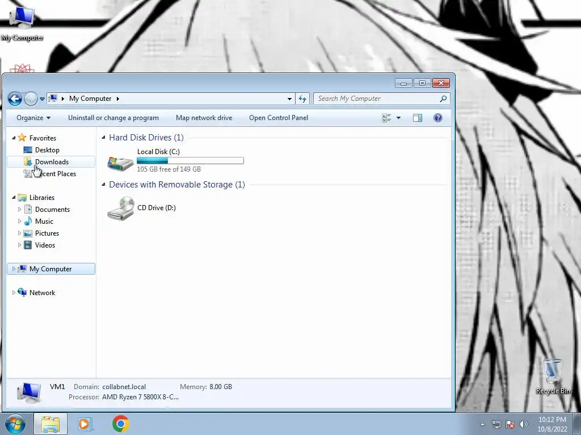The width and height of the screenshot is (581, 435).
Task: Open the volume speaker tray icon
Action: click(524, 424)
